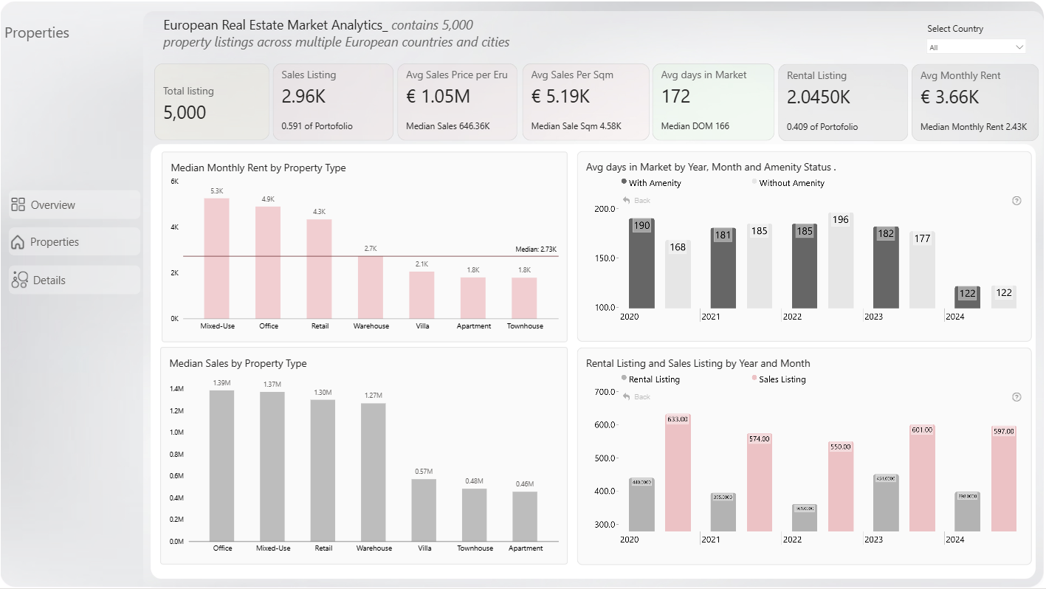This screenshot has width=1046, height=589.
Task: Click the Overview grid icon in sidebar
Action: tap(18, 204)
